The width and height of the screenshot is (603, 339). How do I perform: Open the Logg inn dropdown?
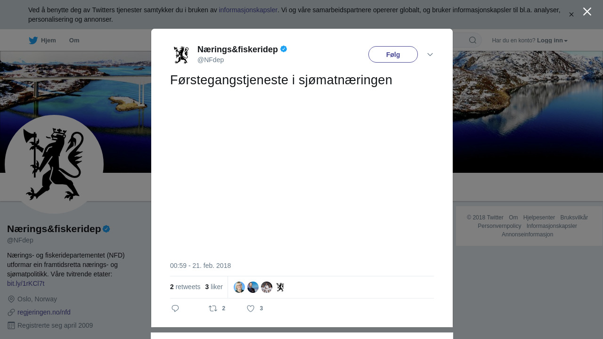click(552, 40)
